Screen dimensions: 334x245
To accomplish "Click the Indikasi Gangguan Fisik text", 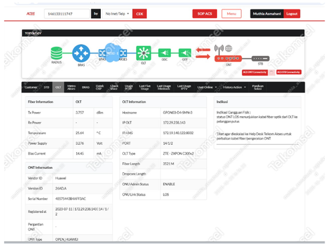I will coord(233,112).
